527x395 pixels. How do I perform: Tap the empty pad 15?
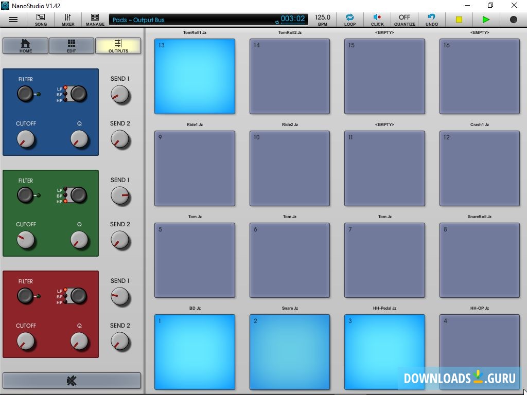[x=384, y=76]
